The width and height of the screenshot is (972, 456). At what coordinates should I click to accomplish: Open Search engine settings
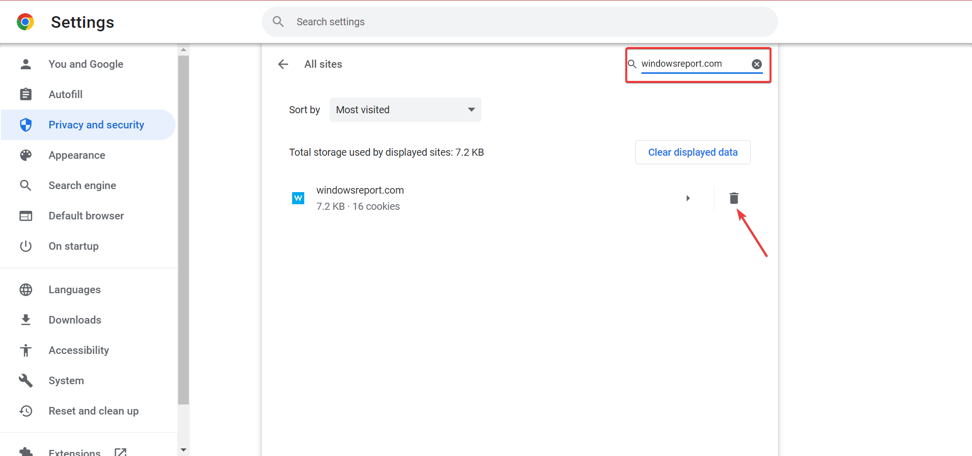[x=88, y=186]
